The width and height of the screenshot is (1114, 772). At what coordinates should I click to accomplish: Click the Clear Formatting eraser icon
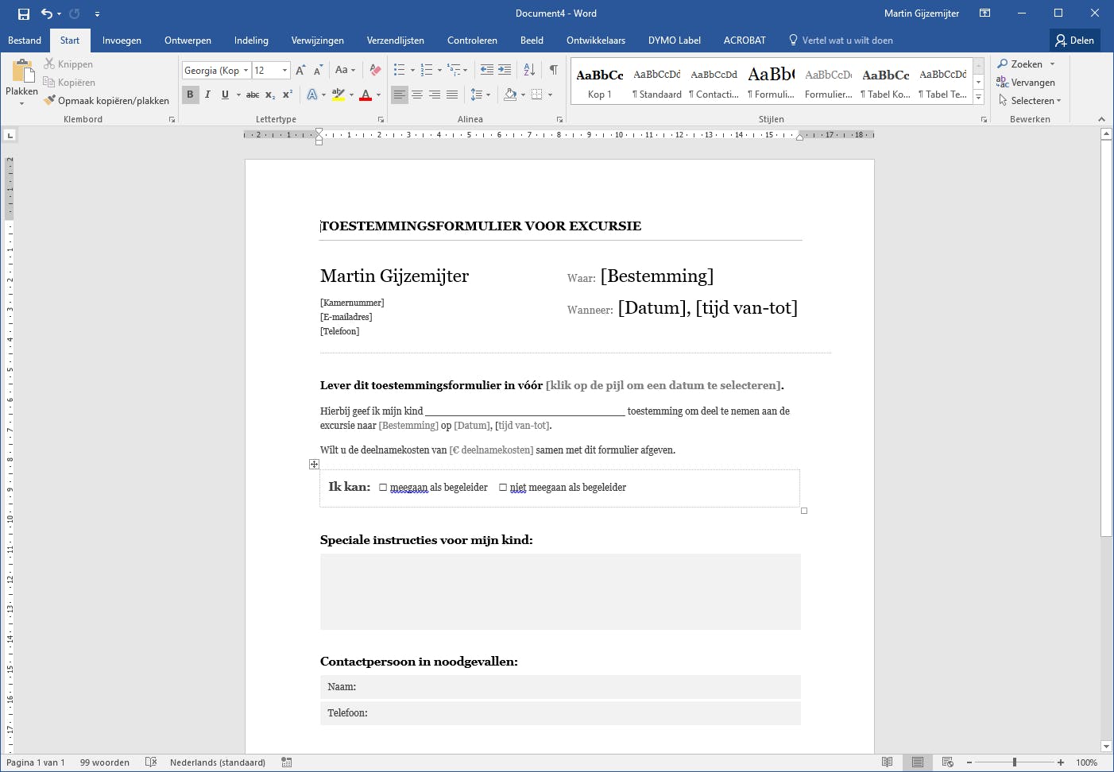pos(376,70)
